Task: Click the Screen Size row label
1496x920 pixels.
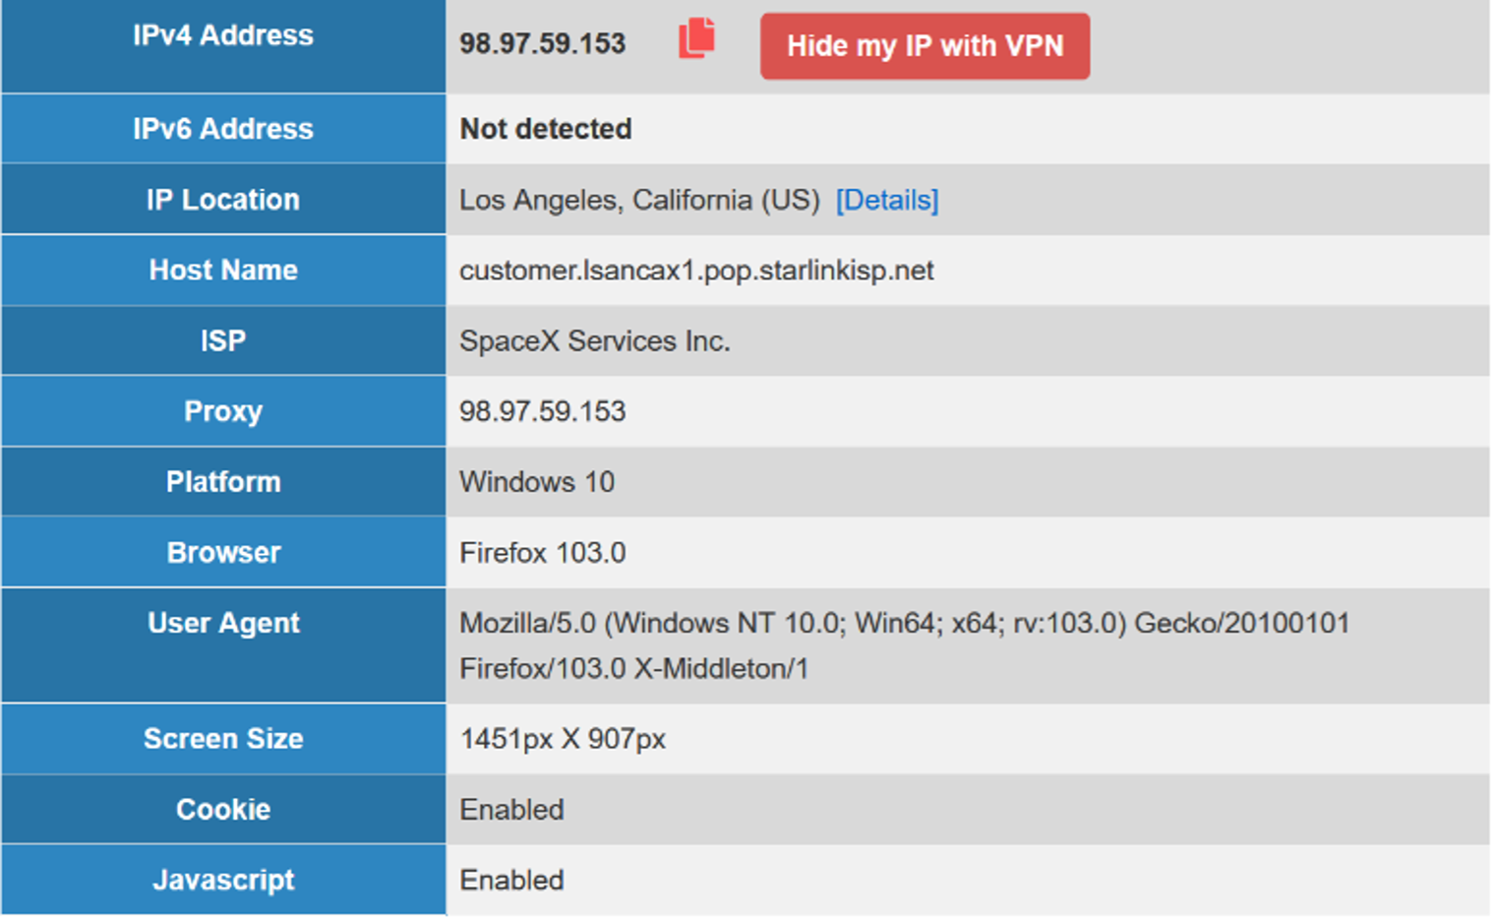Action: point(223,739)
